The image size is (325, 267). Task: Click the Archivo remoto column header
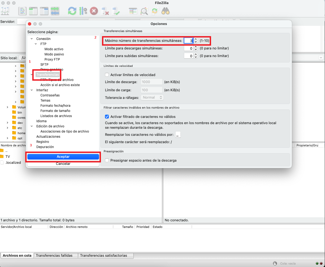coord(89,227)
